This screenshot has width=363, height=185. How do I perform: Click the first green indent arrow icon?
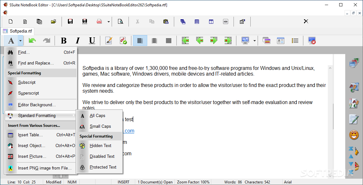click(x=185, y=40)
